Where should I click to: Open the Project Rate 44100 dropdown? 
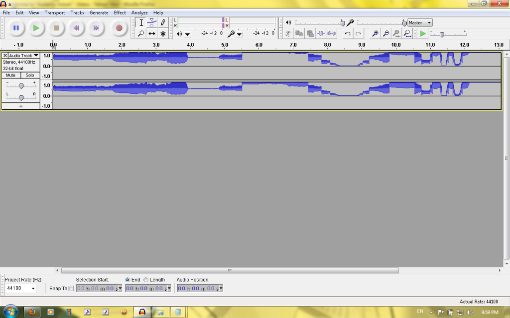point(33,289)
